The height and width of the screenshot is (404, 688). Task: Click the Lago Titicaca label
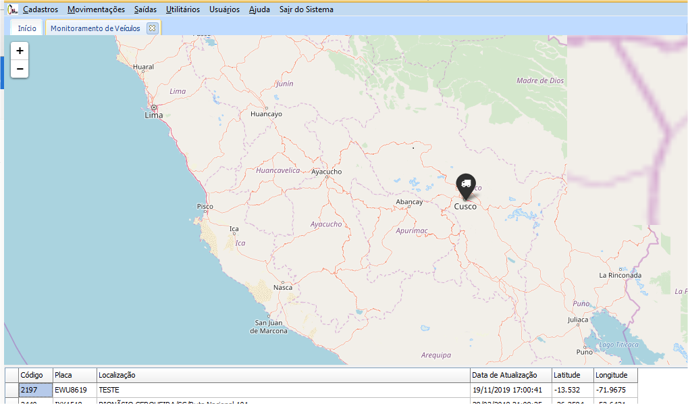tap(618, 345)
